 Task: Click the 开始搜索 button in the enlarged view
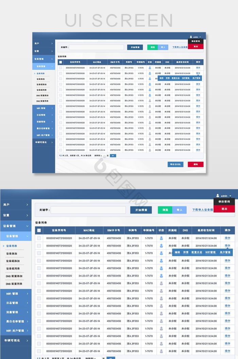(x=141, y=210)
